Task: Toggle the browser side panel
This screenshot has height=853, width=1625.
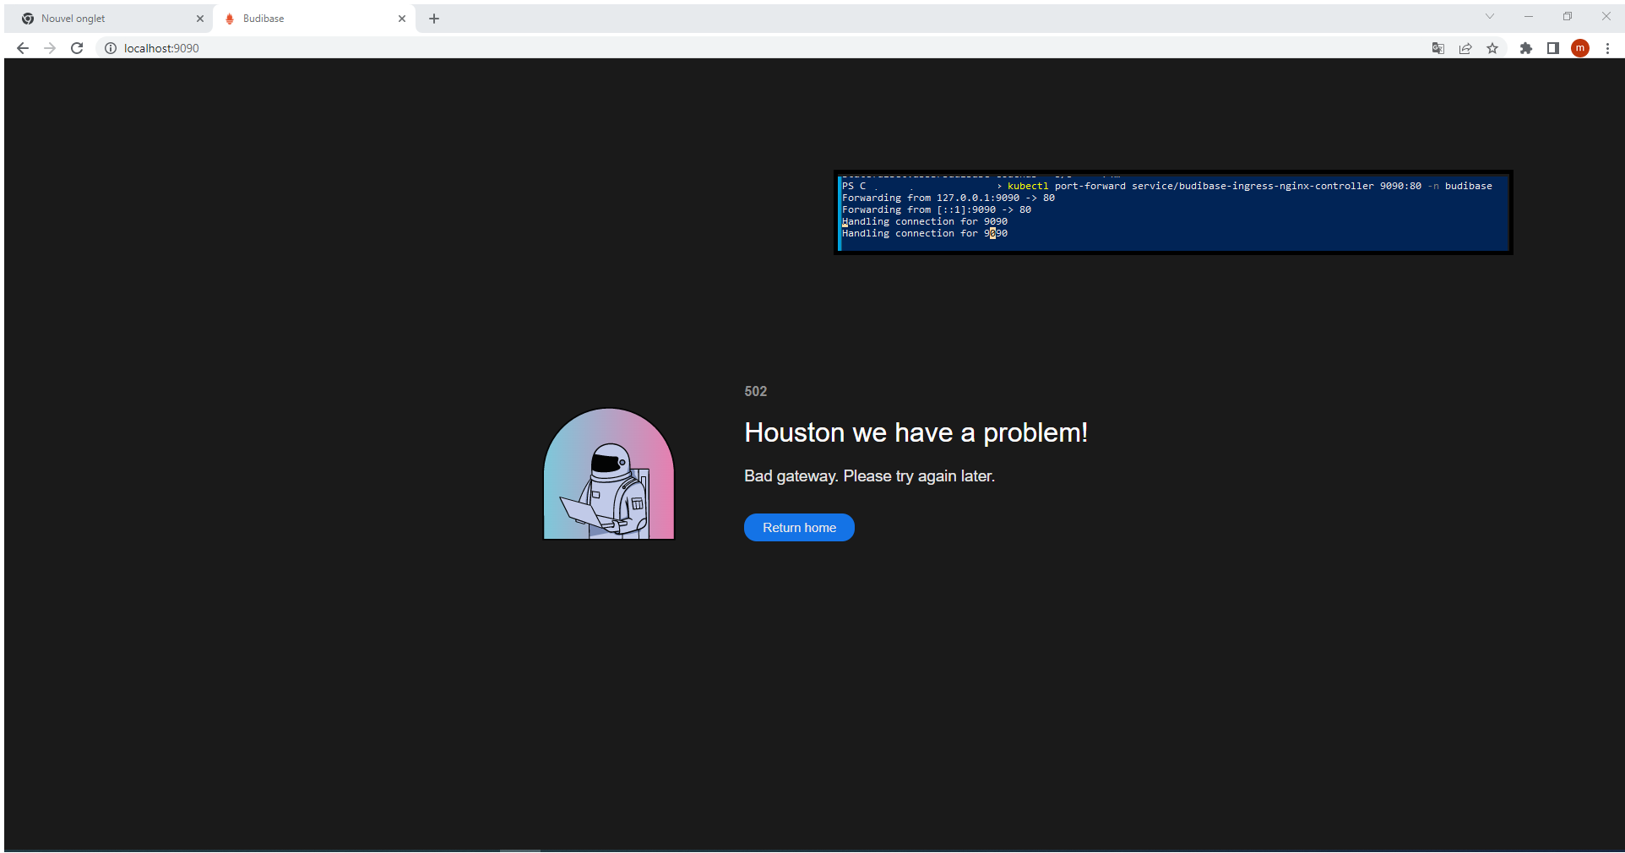Action: (1553, 48)
